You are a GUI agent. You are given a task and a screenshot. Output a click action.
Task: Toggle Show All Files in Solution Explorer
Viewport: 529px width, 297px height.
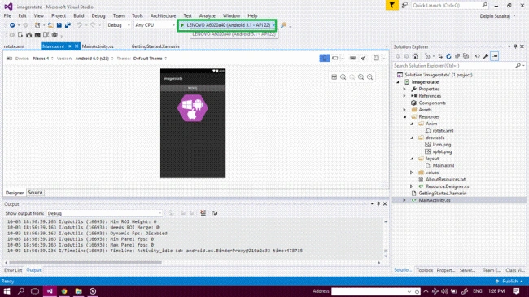pyautogui.click(x=466, y=56)
